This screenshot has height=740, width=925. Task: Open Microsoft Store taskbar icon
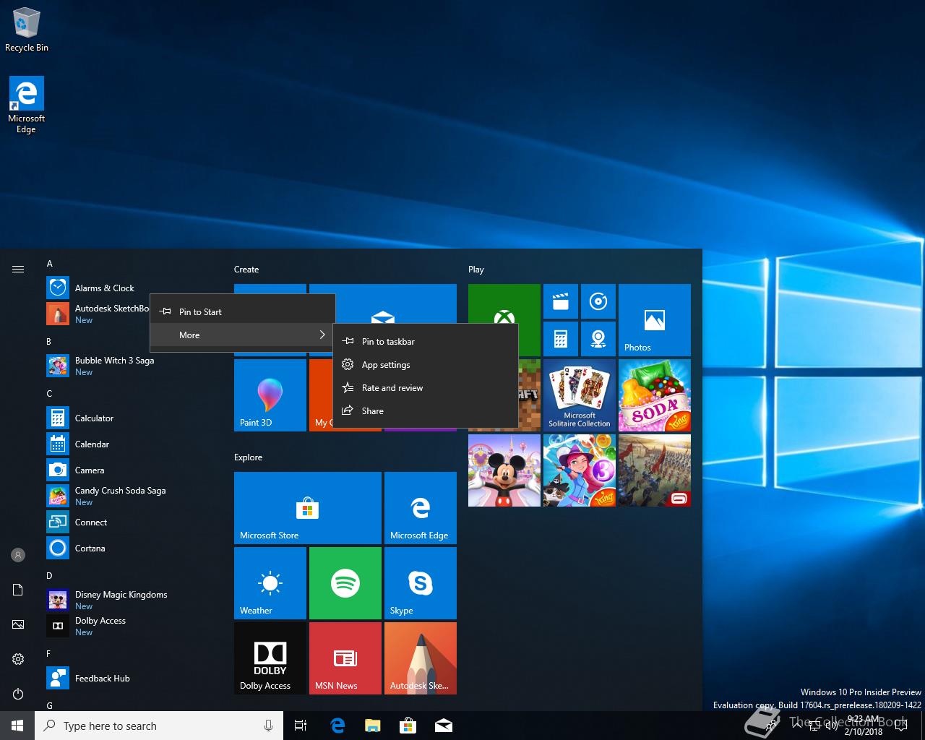pos(408,726)
